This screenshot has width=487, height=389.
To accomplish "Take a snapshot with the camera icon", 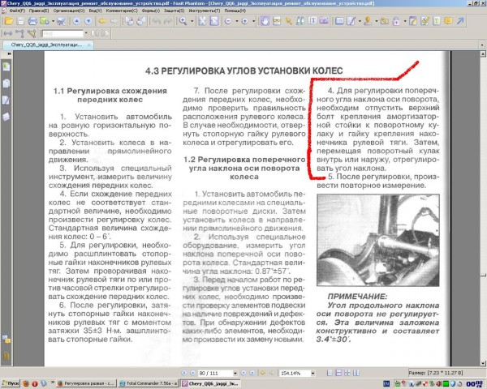I will point(324,21).
